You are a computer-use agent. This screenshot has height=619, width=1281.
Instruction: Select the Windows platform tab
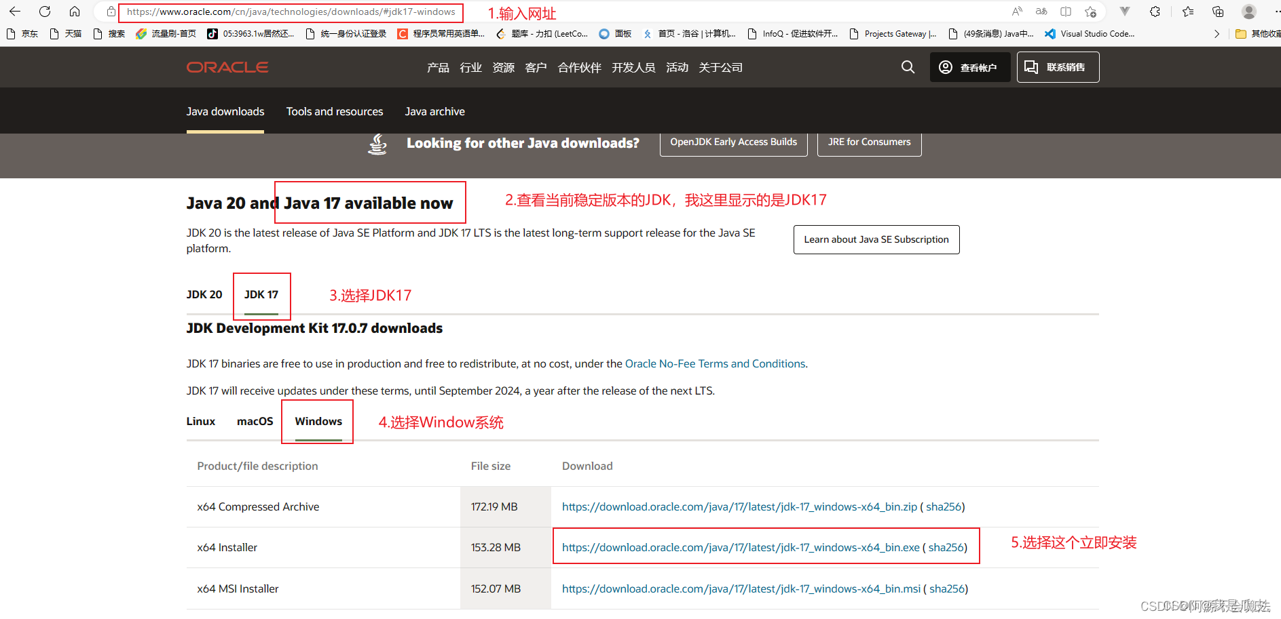pyautogui.click(x=318, y=421)
